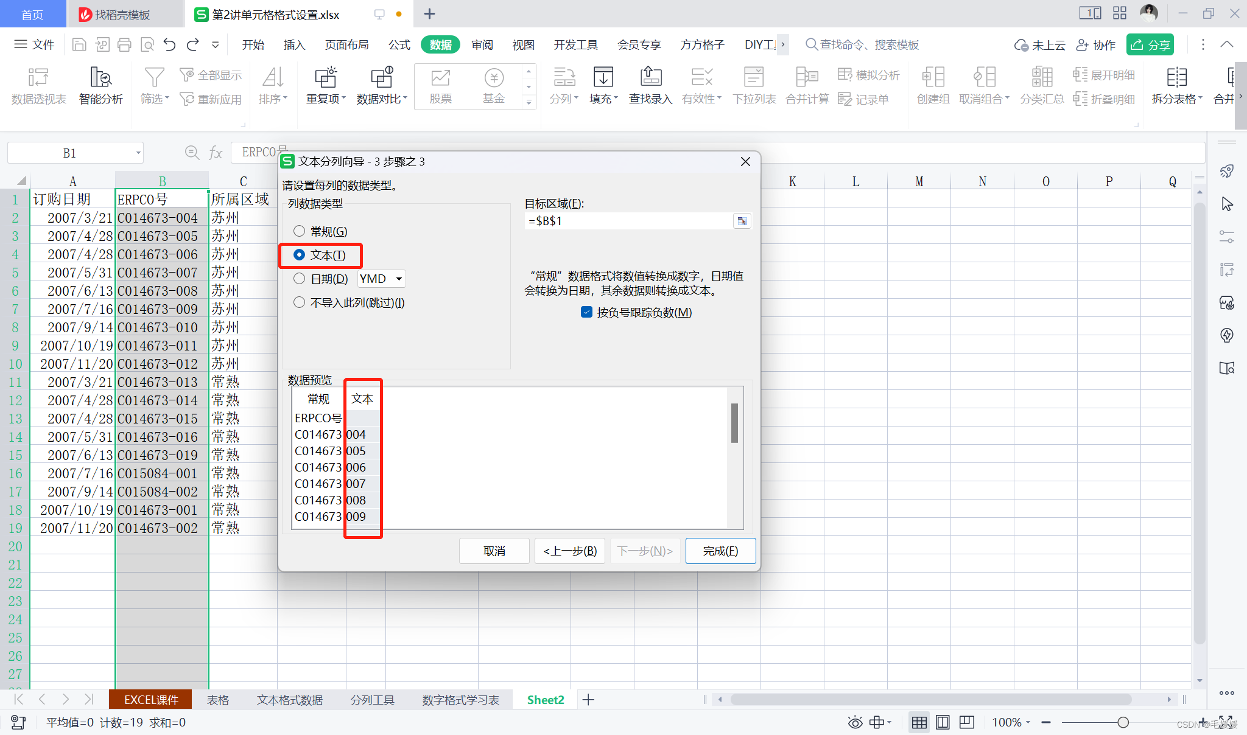
Task: Click the range selector icon in the target area field
Action: pyautogui.click(x=742, y=221)
